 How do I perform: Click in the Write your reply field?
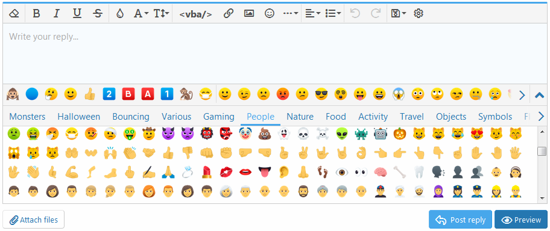coord(274,53)
